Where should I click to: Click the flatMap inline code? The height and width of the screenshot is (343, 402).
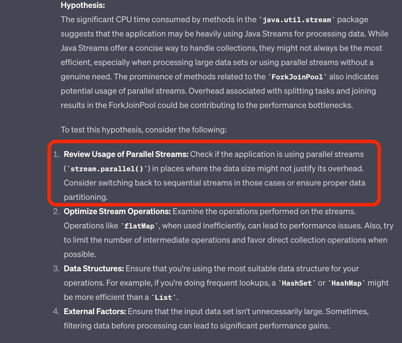[139, 226]
